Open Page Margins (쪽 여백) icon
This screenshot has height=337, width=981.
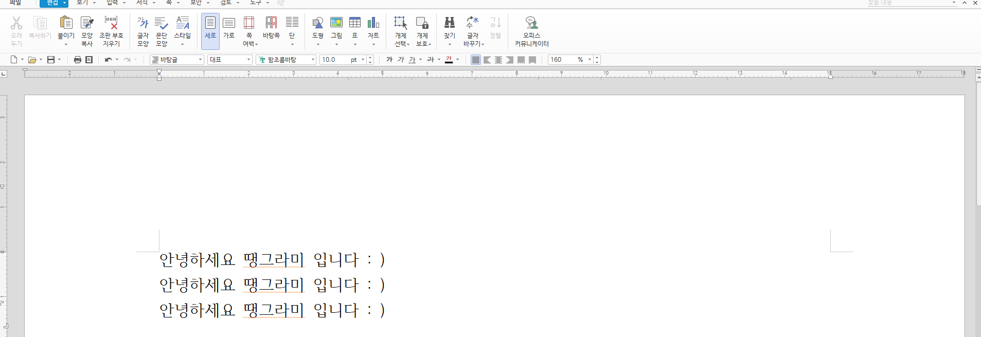tap(249, 23)
